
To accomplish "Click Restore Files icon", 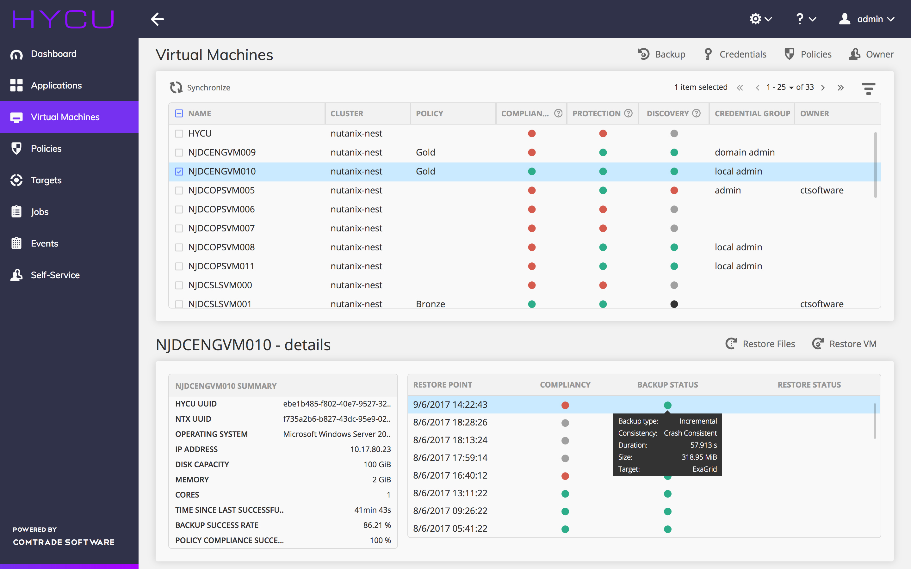I will point(731,344).
